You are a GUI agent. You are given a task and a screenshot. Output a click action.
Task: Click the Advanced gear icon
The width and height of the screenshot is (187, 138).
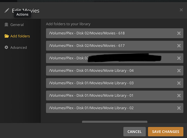(x=6, y=47)
